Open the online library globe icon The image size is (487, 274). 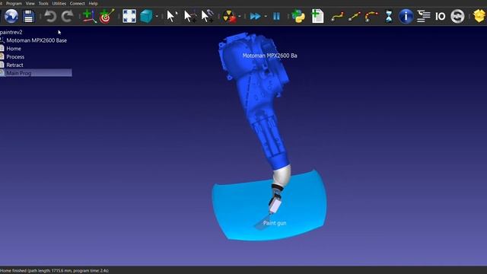[x=11, y=16]
